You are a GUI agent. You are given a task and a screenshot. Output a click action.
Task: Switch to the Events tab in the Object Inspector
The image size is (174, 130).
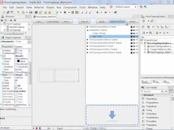[x=18, y=47]
